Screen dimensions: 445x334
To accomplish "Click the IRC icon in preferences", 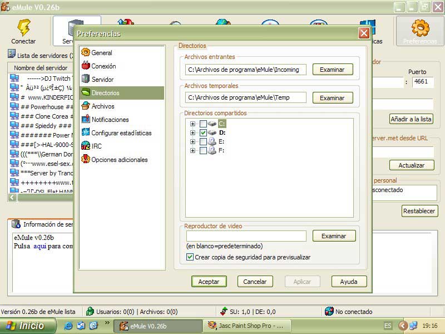I will point(86,146).
